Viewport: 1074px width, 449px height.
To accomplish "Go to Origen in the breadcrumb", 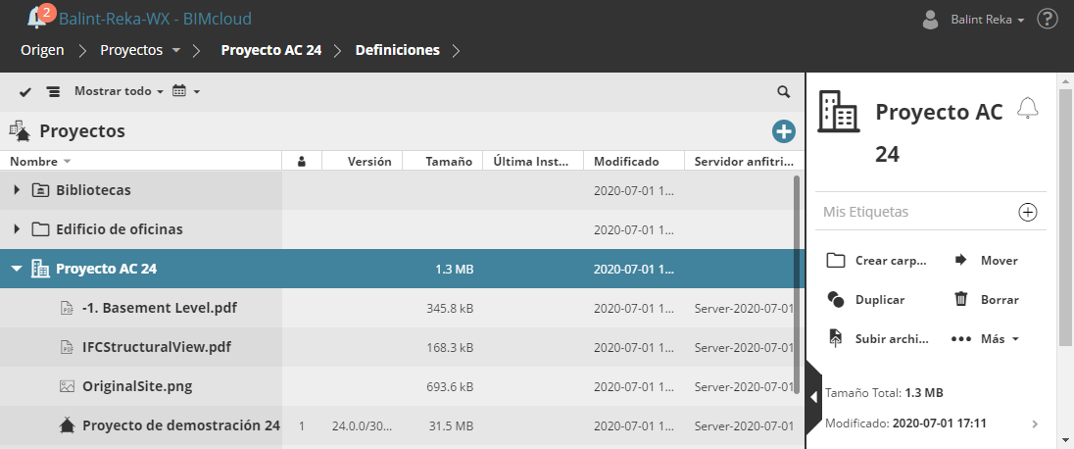I will coord(42,50).
